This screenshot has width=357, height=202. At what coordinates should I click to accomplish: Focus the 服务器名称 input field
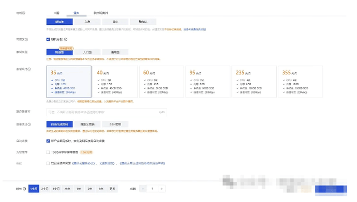click(107, 112)
